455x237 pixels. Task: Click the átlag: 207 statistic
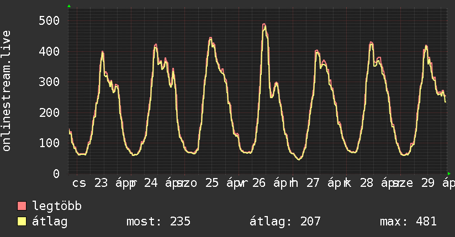pos(285,222)
